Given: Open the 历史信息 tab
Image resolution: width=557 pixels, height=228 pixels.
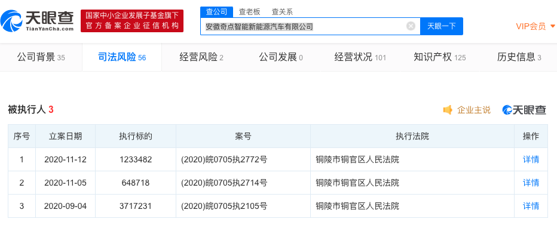Looking at the screenshot, I should (x=519, y=57).
